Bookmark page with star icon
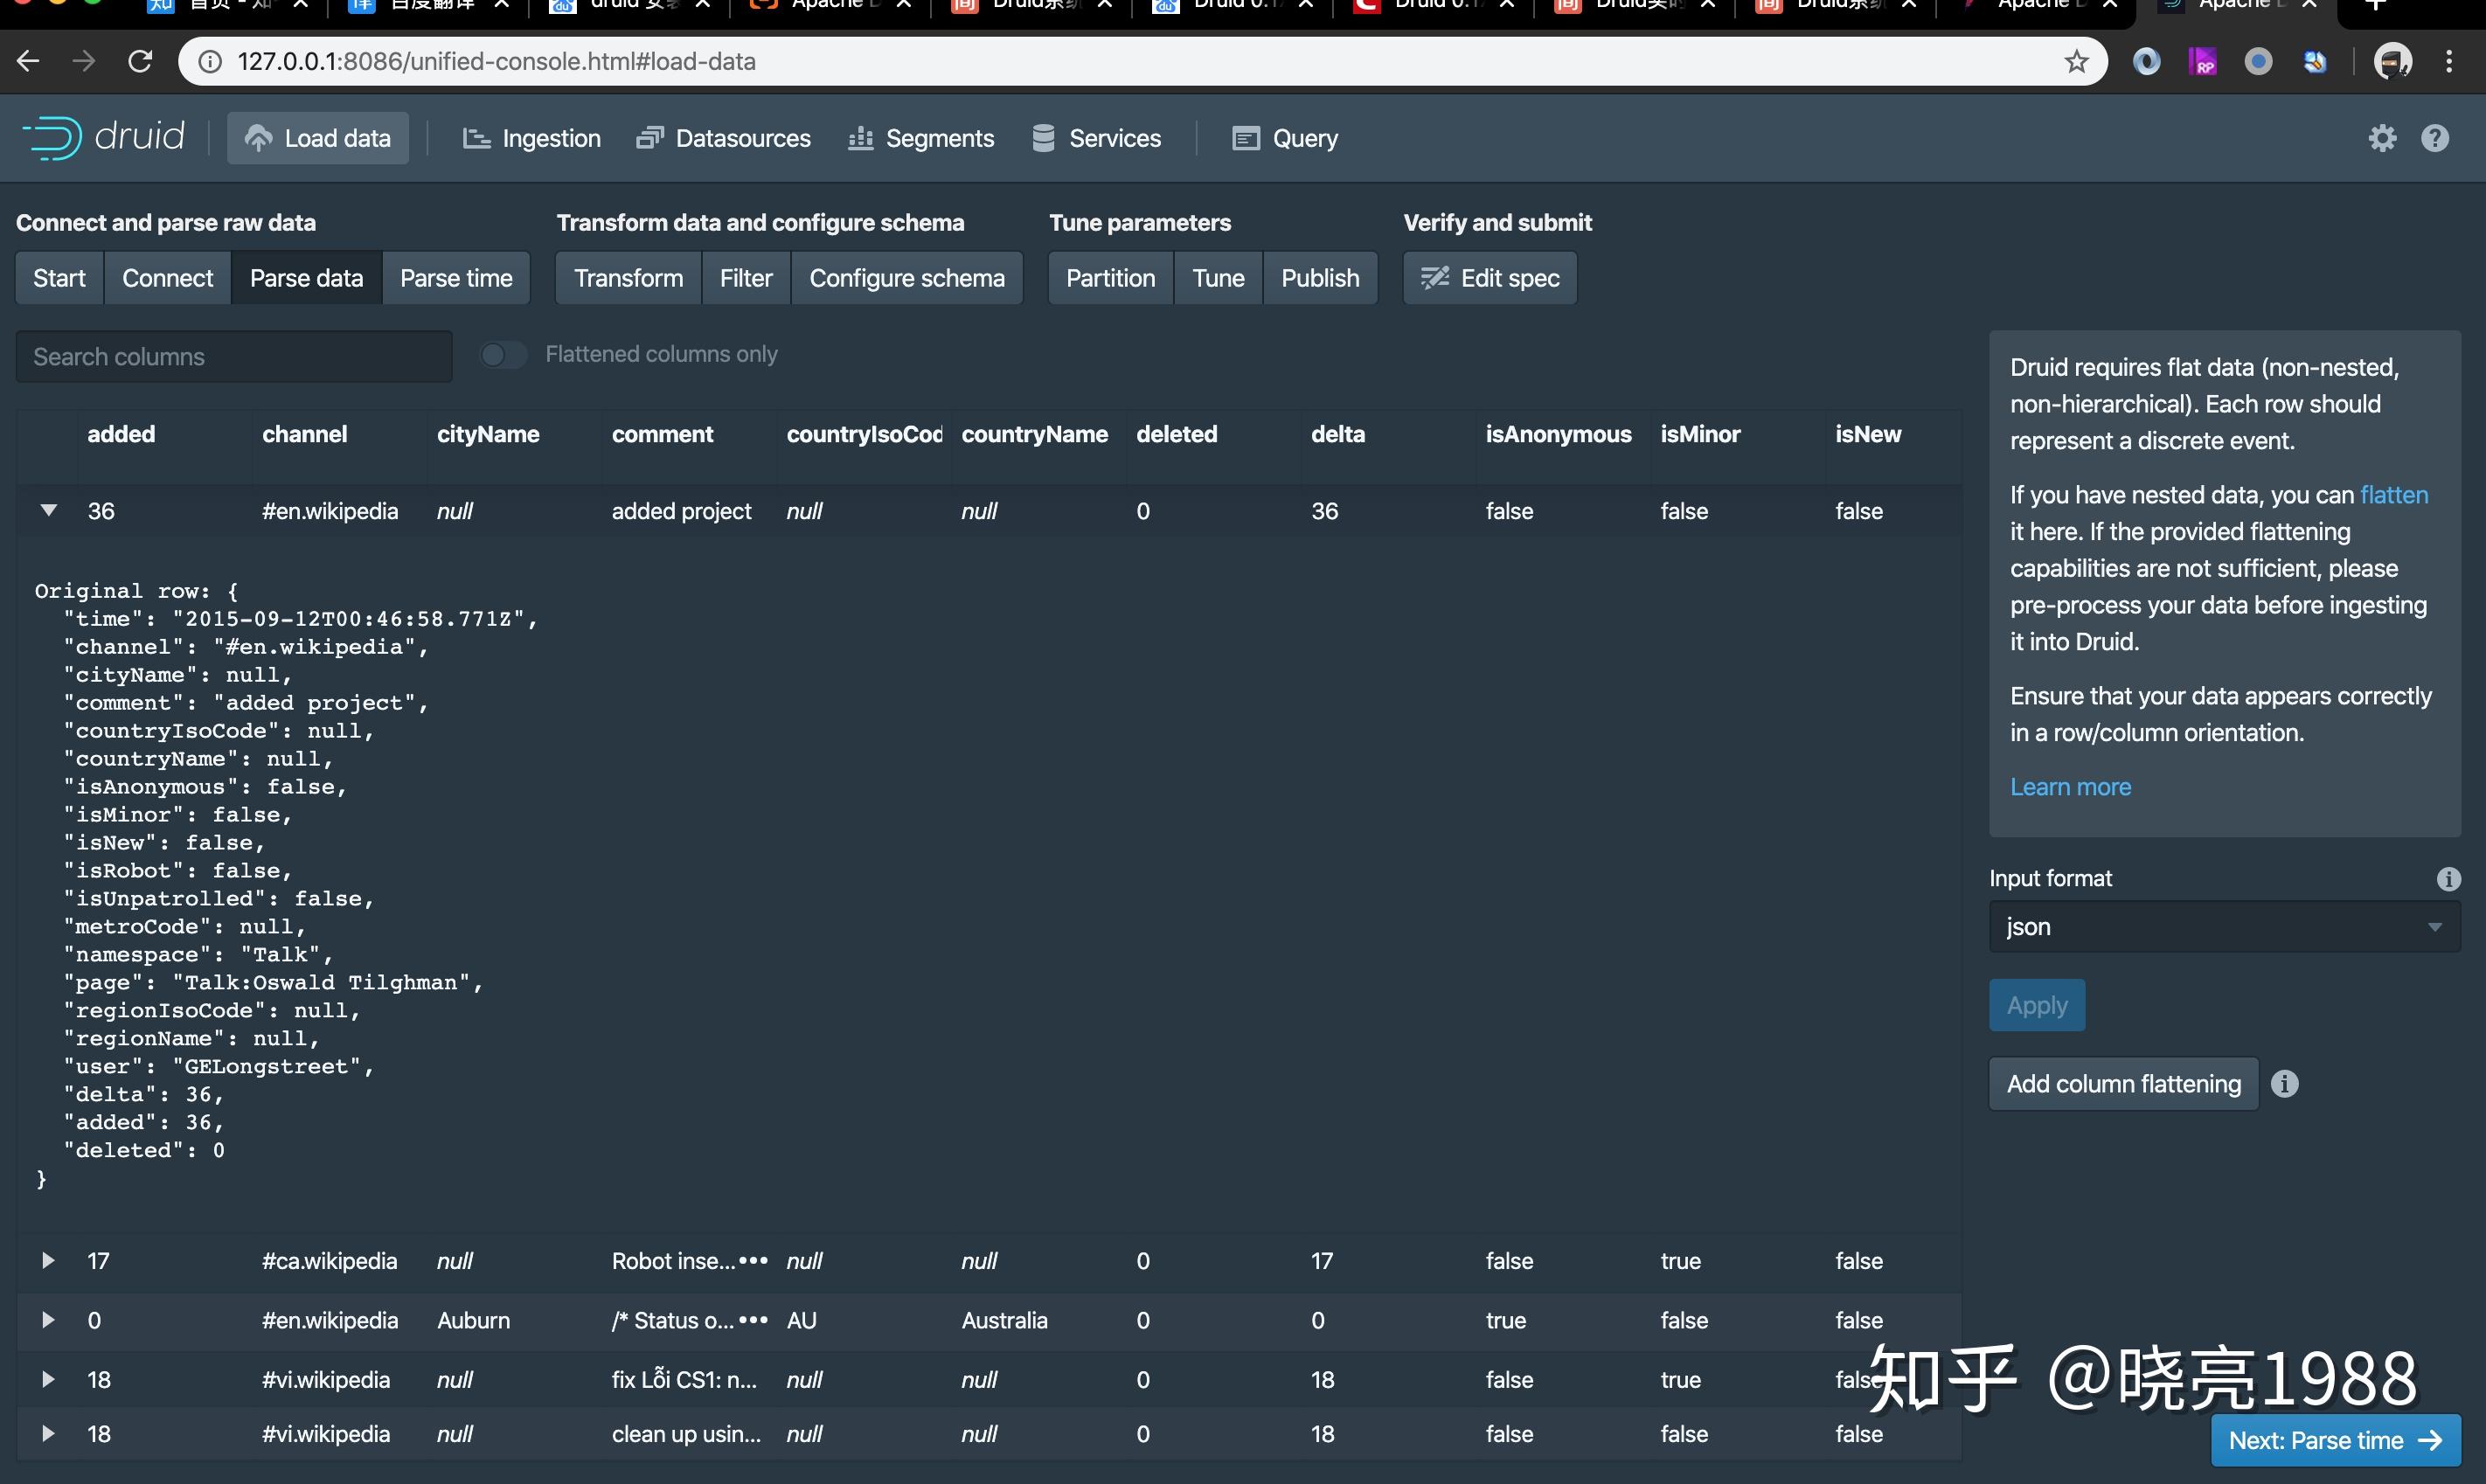The width and height of the screenshot is (2486, 1484). click(x=2076, y=62)
